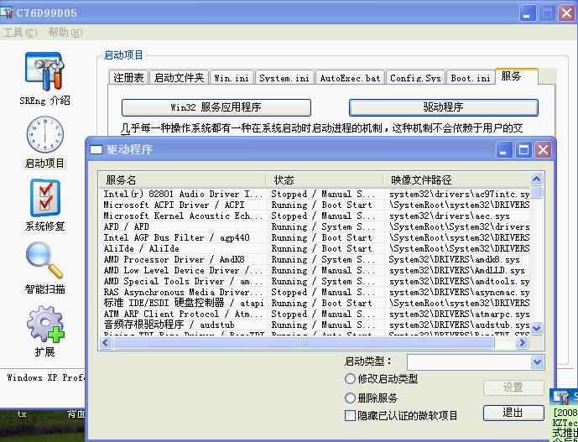Switch to the Config.Sys tab

(x=415, y=78)
